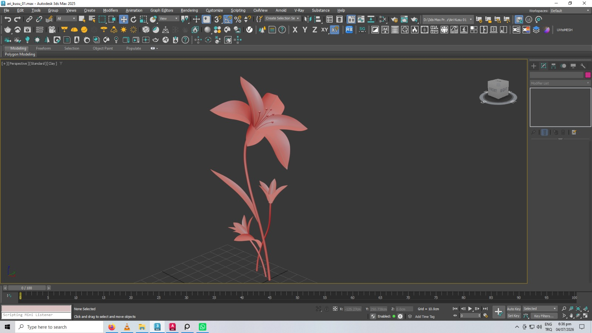The image size is (592, 333).
Task: Activate the Rotate tool
Action: (x=134, y=19)
